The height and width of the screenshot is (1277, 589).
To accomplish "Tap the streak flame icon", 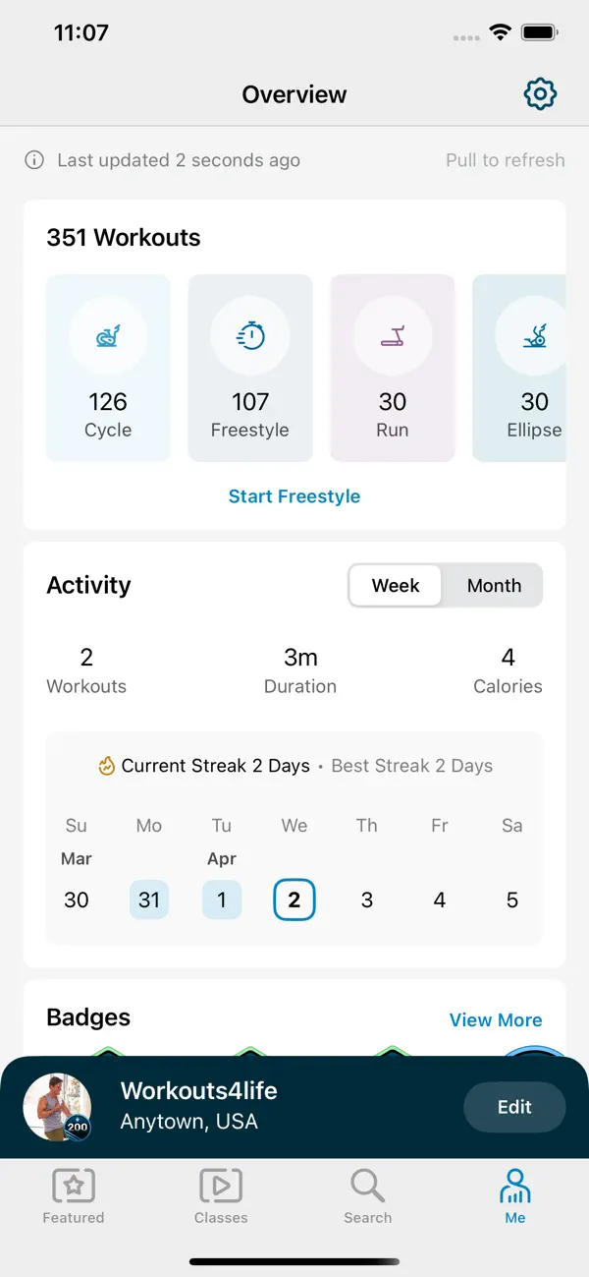I will coord(108,765).
